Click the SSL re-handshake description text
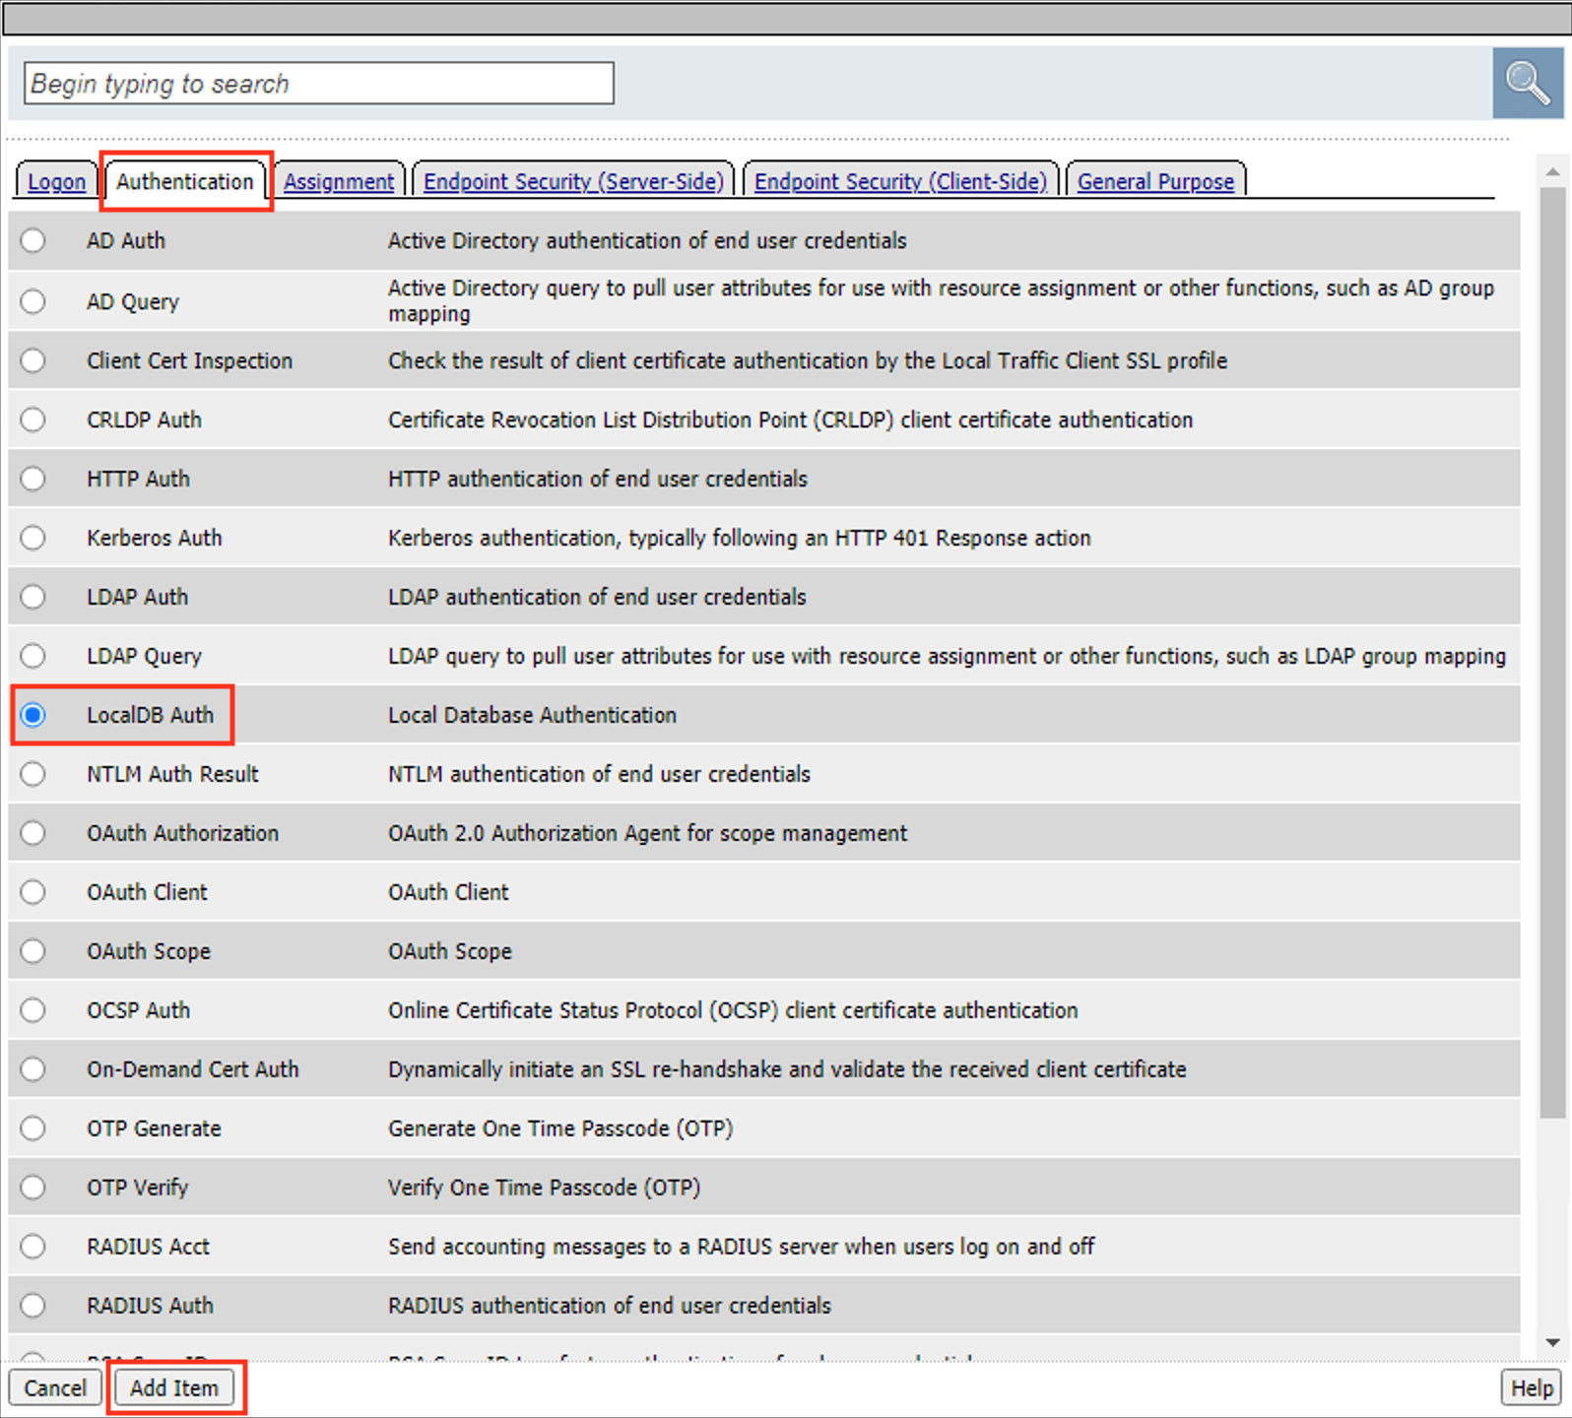Screen dimensions: 1572x1418 click(x=787, y=1069)
